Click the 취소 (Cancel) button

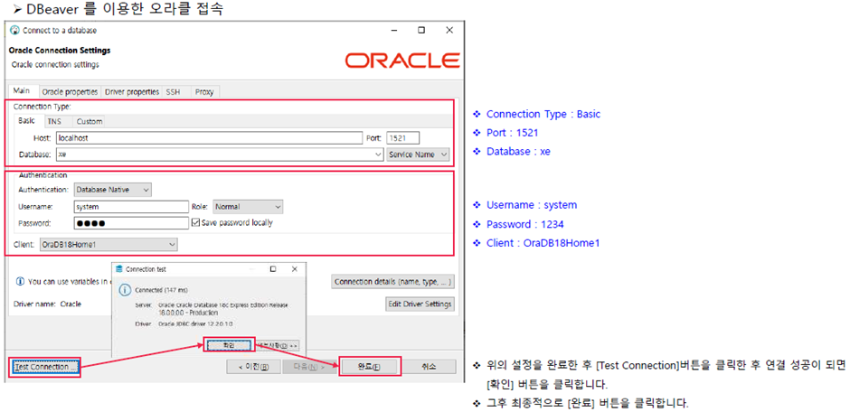[429, 367]
